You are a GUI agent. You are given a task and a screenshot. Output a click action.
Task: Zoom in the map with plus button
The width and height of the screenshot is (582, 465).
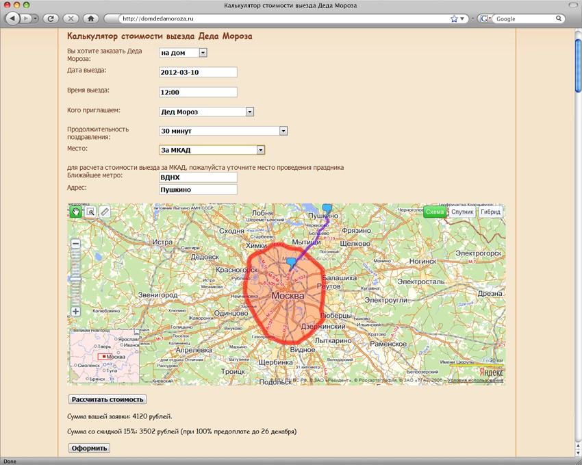click(x=76, y=312)
